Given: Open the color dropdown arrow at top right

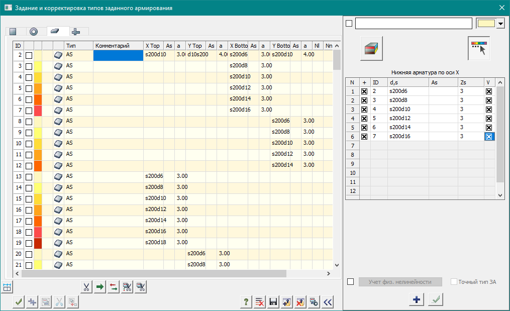Looking at the screenshot, I should point(500,24).
